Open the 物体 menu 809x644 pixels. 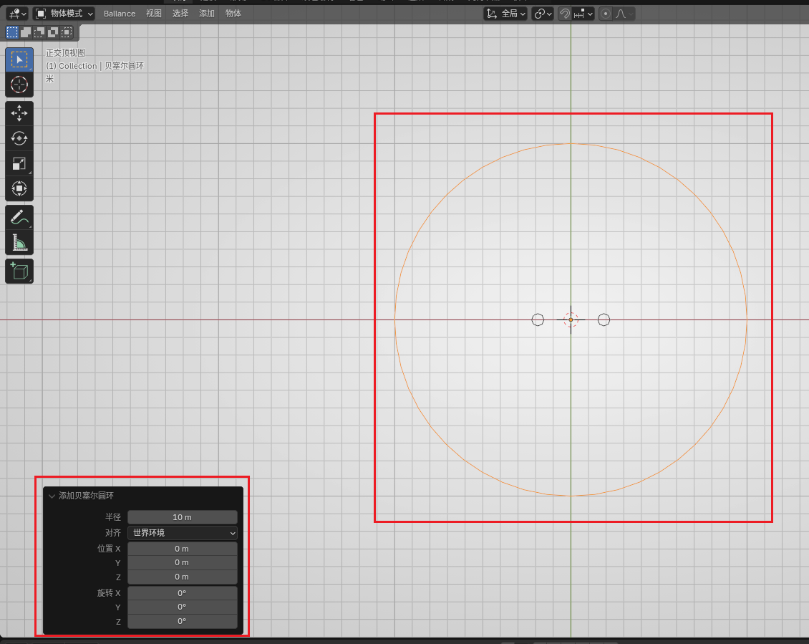(233, 14)
